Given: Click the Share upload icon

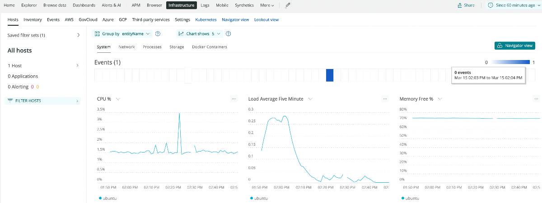Looking at the screenshot, I should [x=460, y=5].
